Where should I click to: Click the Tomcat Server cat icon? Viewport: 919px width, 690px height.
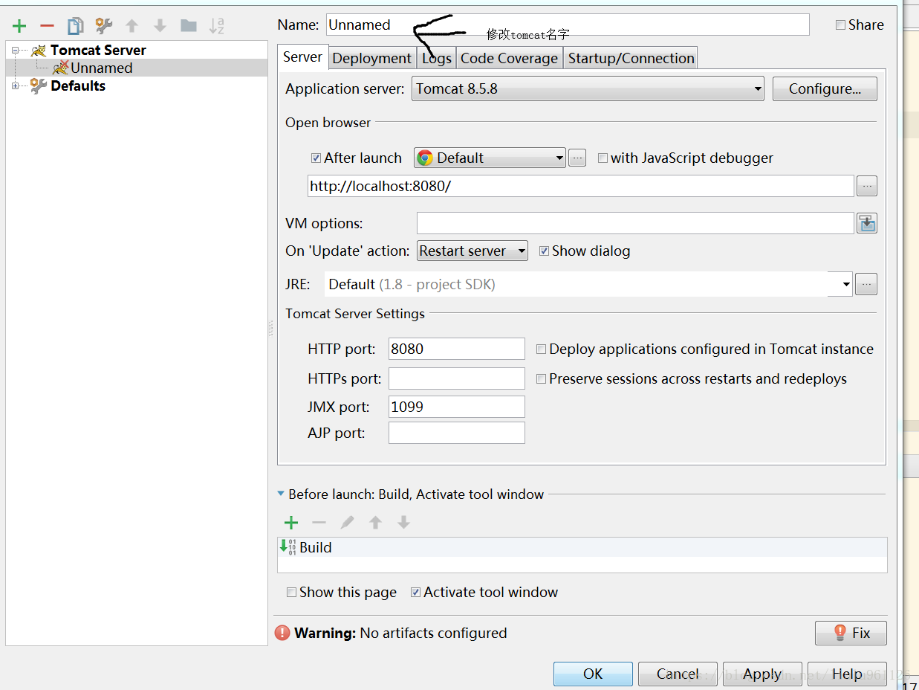39,51
